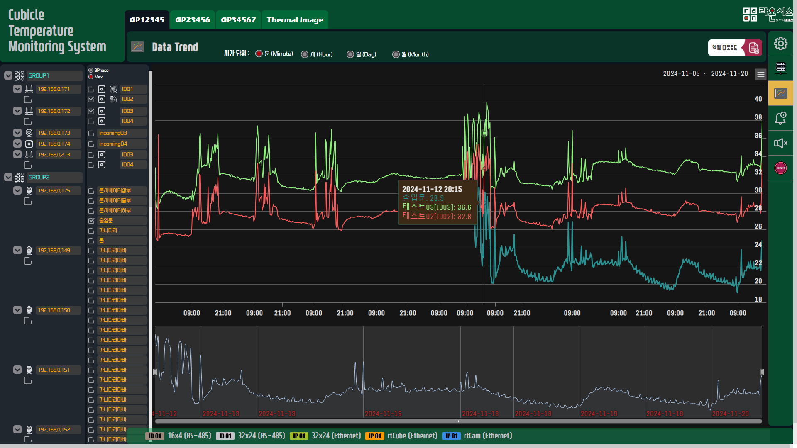Collapse the 192.168.0.213 device node
The image size is (797, 448).
pos(17,154)
